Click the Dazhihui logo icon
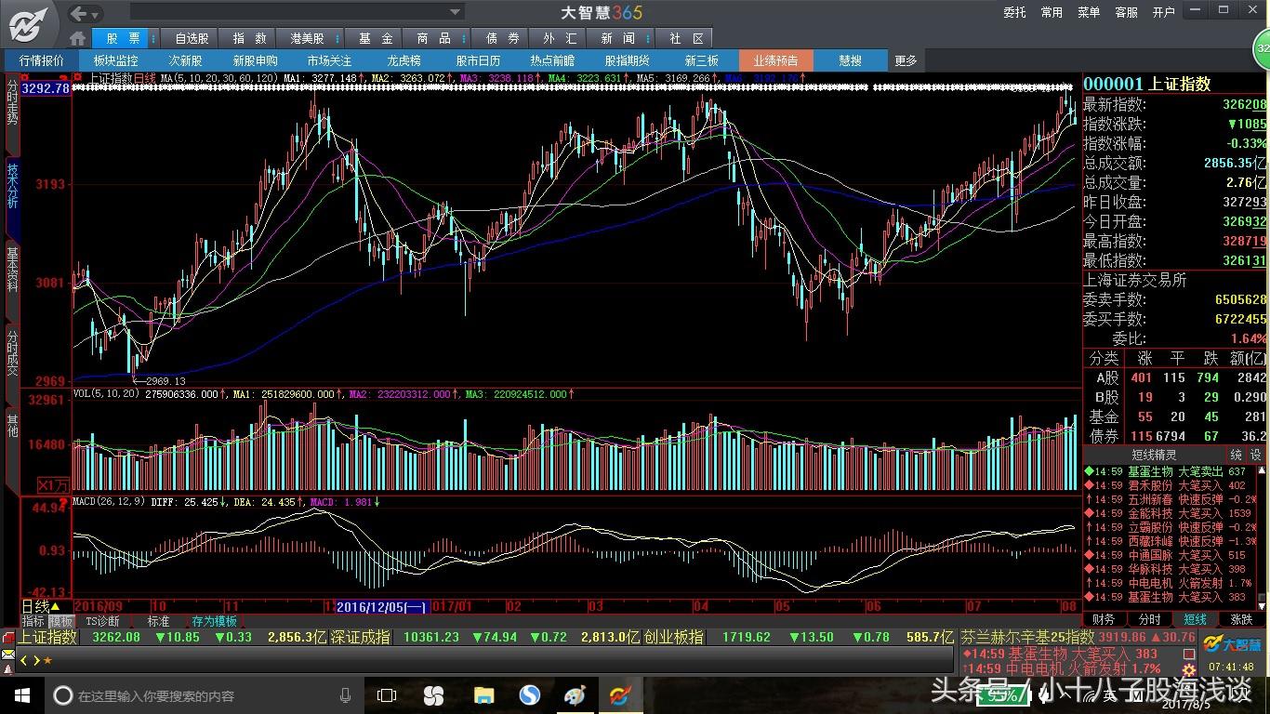Screen dimensions: 1270x714 [29, 23]
